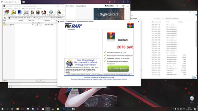Open the Информация (Info) toolbar icon in WinRAR

[51, 13]
